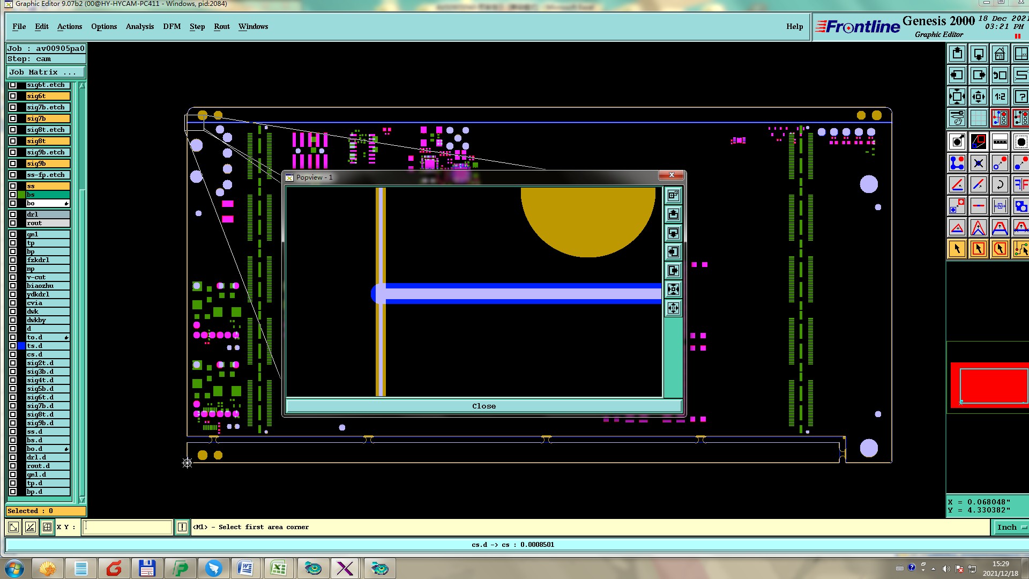Click the zoom-area icon in Popview toolbar
Viewport: 1029px width, 579px height.
tap(673, 195)
